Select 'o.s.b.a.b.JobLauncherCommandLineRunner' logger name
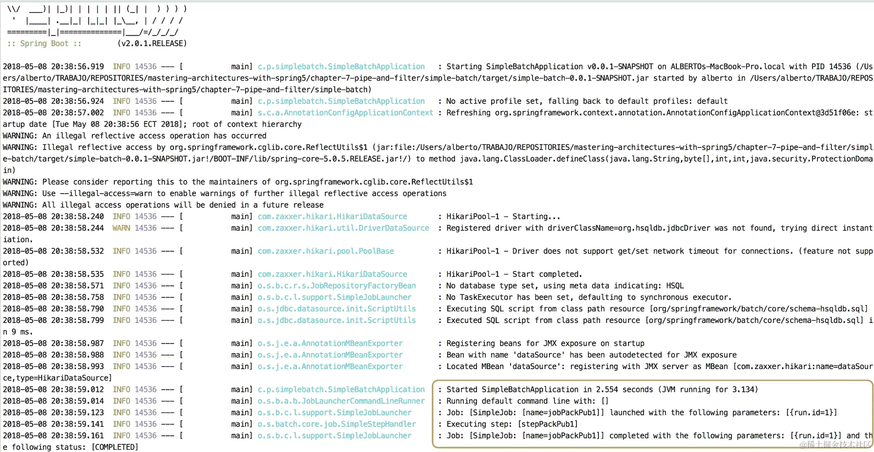 tap(341, 401)
